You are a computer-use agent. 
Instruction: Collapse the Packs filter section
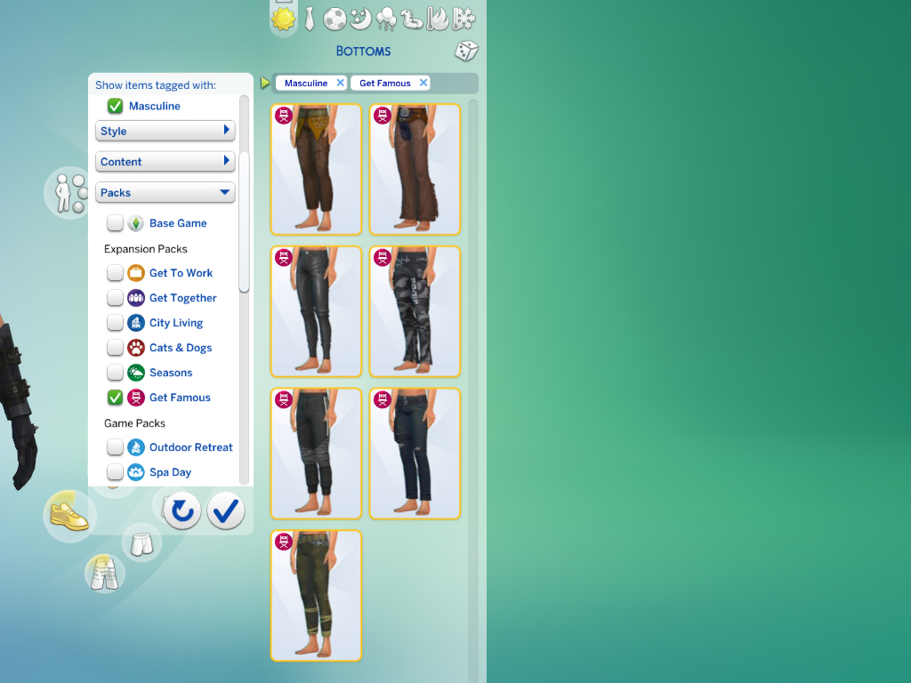click(165, 193)
